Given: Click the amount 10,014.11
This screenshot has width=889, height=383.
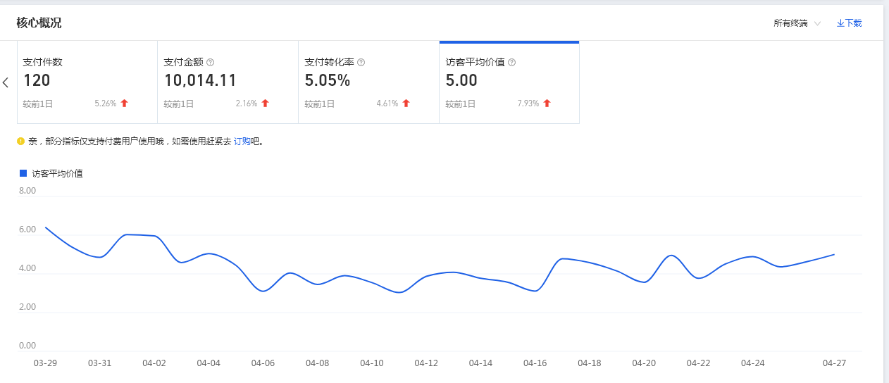Looking at the screenshot, I should click(201, 81).
